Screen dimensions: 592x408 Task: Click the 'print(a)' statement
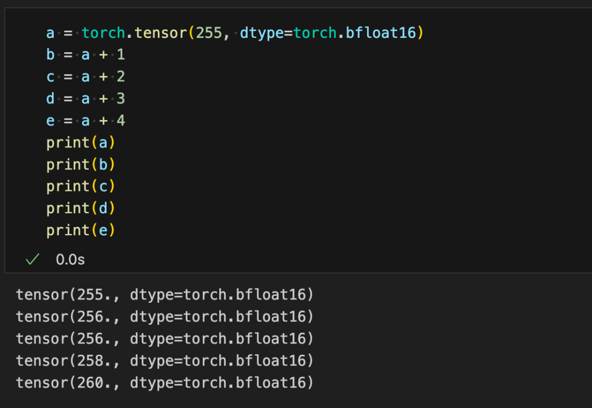(81, 143)
